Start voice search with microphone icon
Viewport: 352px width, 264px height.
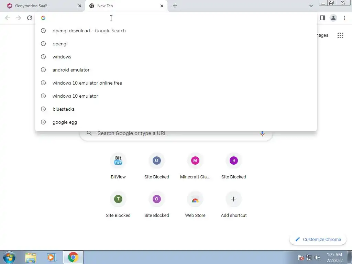tap(262, 133)
